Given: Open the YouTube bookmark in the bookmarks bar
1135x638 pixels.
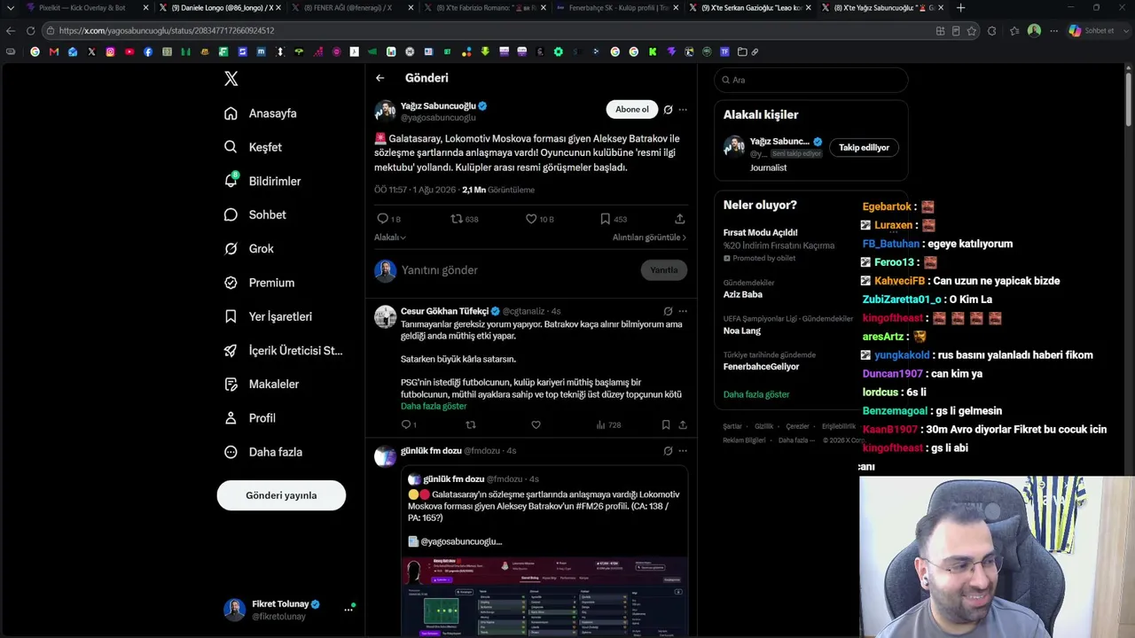Looking at the screenshot, I should 129,51.
